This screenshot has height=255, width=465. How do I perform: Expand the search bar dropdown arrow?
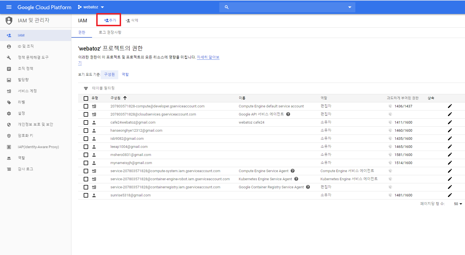[x=350, y=7]
